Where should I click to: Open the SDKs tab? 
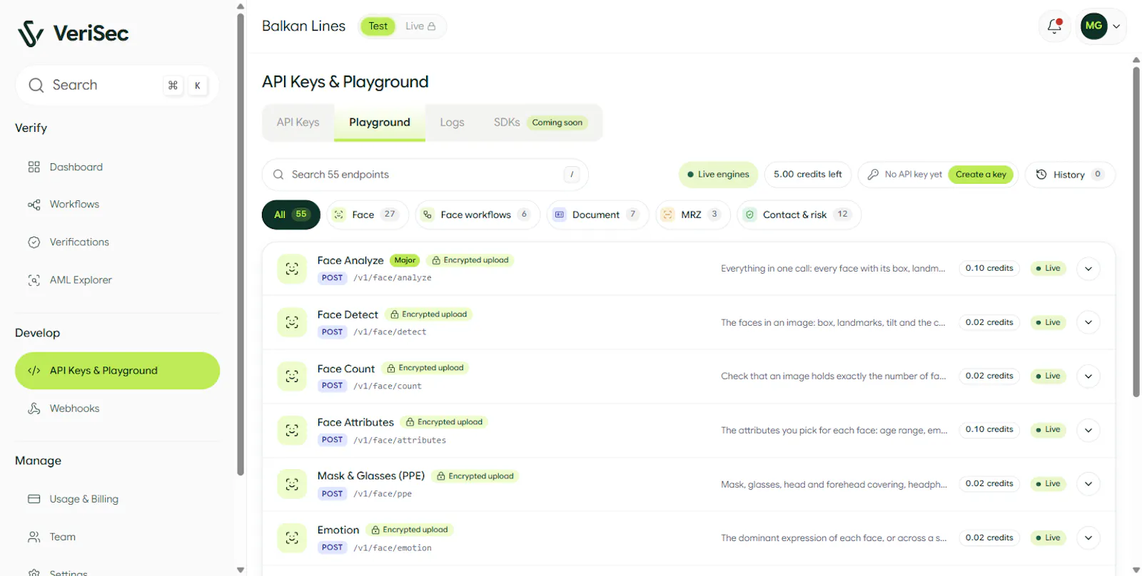[541, 123]
